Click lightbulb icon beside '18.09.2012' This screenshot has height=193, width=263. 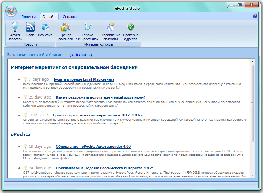[x=25, y=115]
